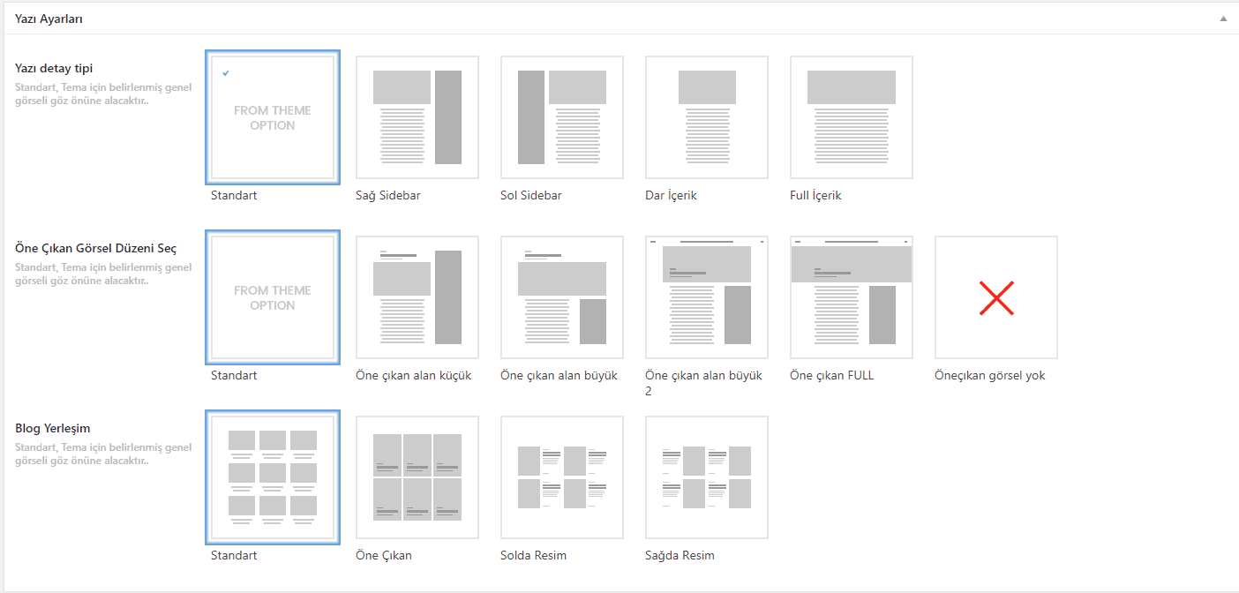Choose the Sağda Resim blog layout
This screenshot has width=1239, height=593.
point(706,477)
